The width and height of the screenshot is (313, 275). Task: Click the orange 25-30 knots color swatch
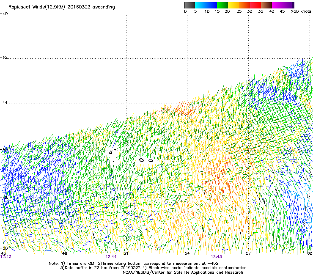pos(244,5)
